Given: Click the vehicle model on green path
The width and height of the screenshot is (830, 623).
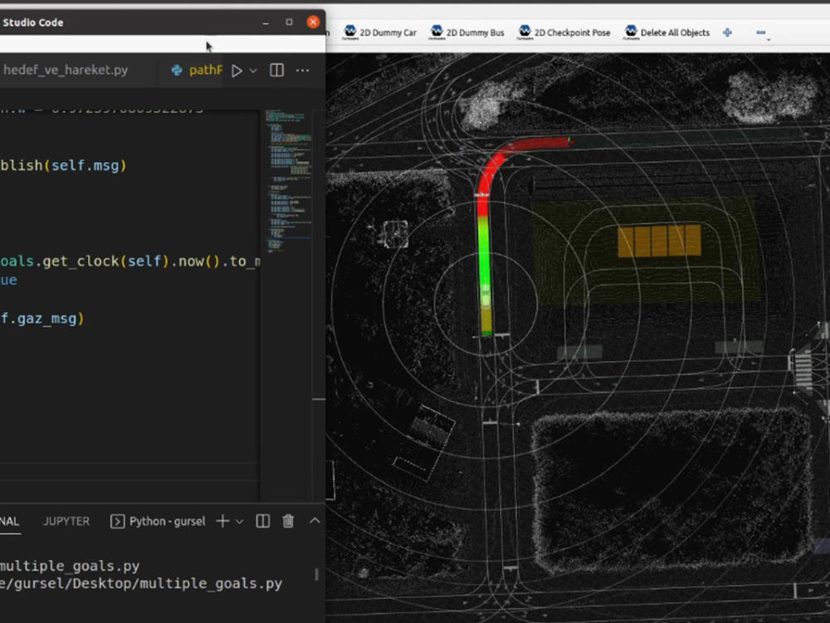Looking at the screenshot, I should coord(486,297).
